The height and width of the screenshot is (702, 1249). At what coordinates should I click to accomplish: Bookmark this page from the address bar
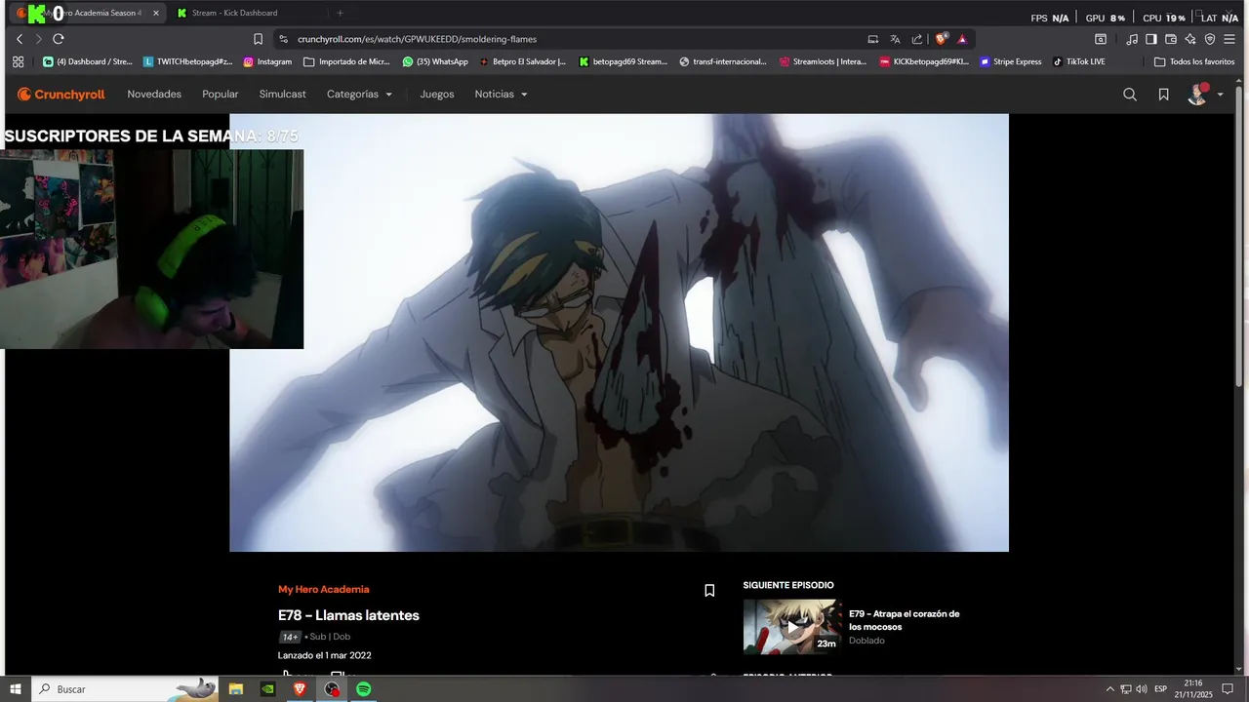point(258,39)
